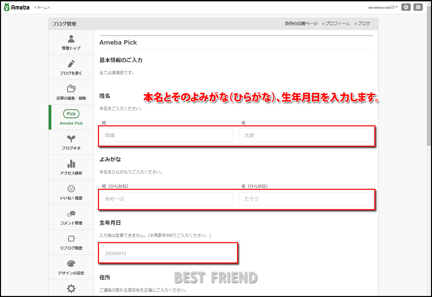
Task: Focus the 生年月日 birthdate input field
Action: [x=167, y=253]
